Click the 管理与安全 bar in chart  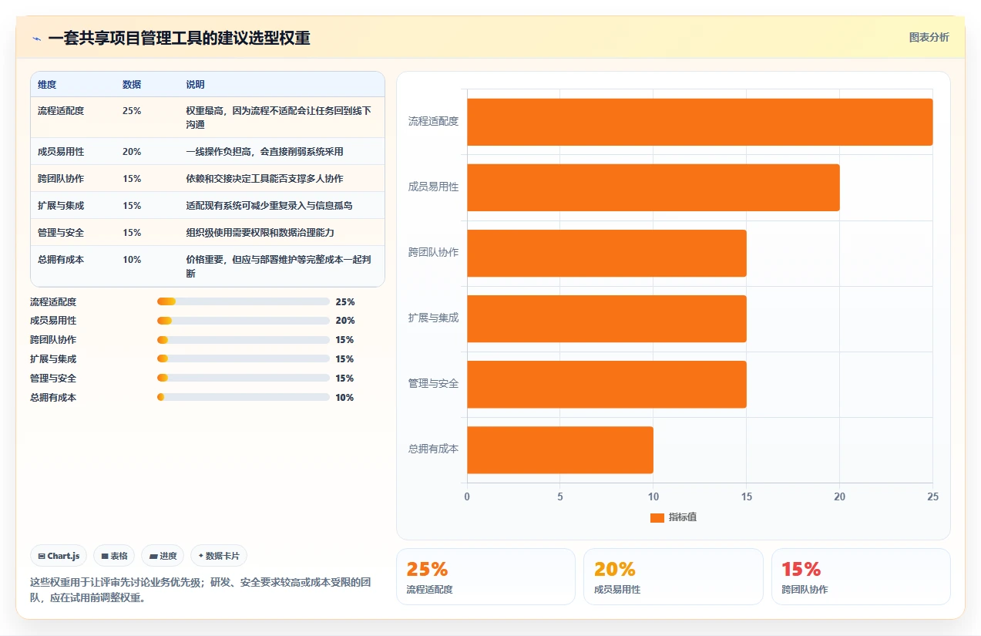606,384
